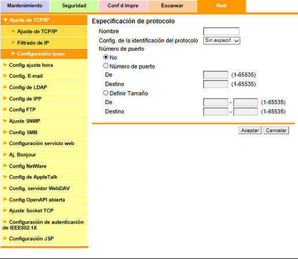The width and height of the screenshot is (298, 259).
Task: Click the Config NetWare arrow icon
Action: (x=5, y=166)
